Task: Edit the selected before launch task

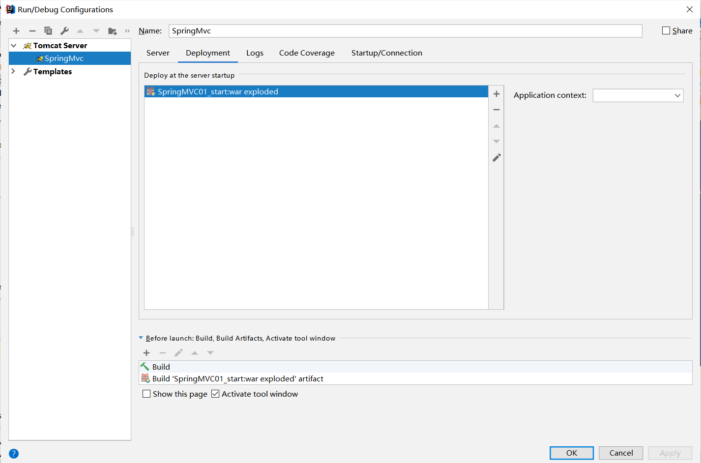Action: pyautogui.click(x=179, y=353)
